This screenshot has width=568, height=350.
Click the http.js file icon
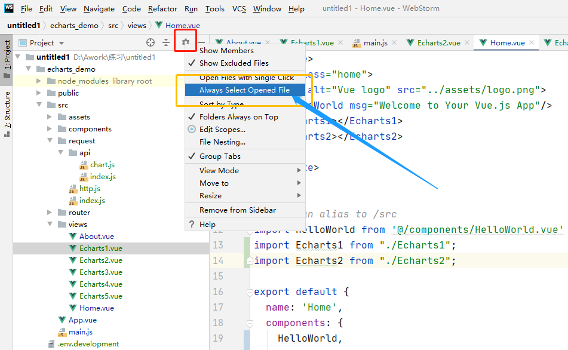tap(73, 189)
